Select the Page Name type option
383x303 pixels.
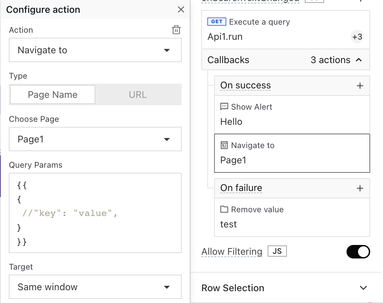pyautogui.click(x=52, y=94)
